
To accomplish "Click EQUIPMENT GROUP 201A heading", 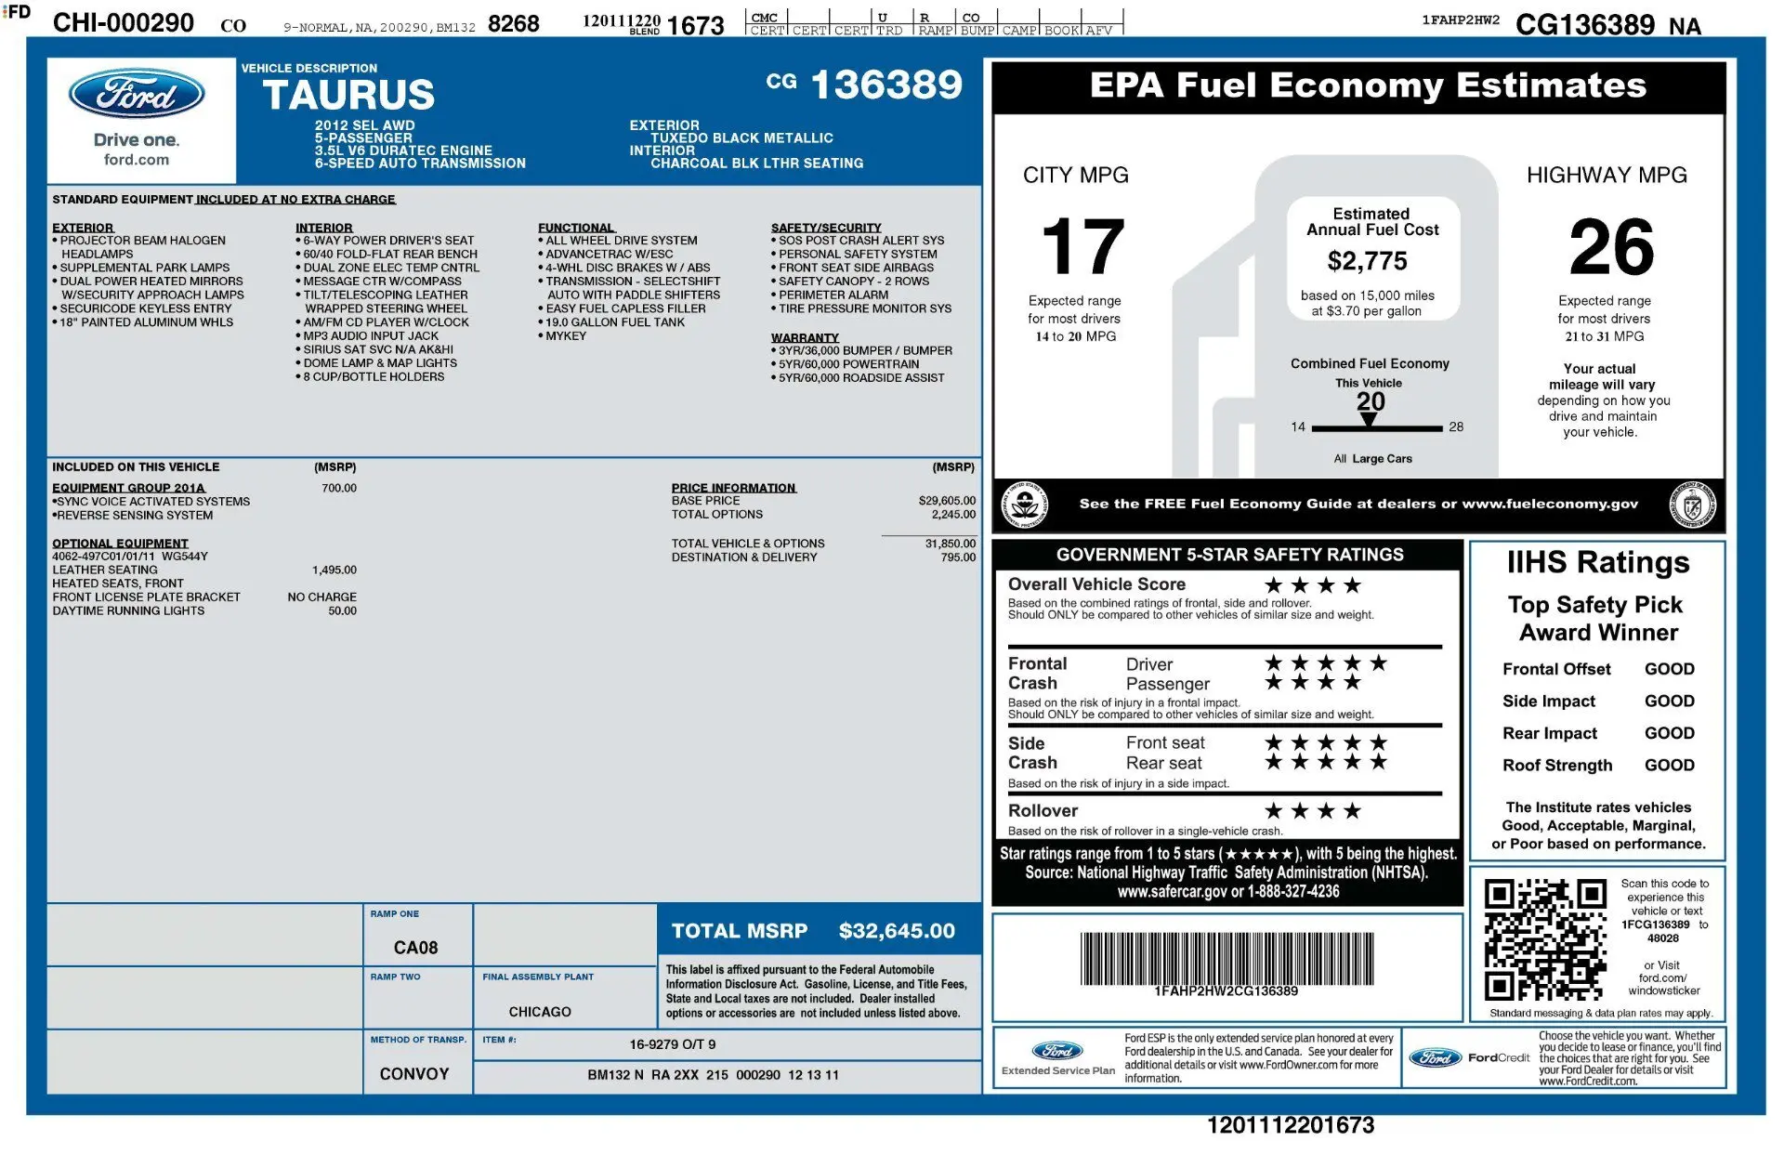I will point(128,488).
